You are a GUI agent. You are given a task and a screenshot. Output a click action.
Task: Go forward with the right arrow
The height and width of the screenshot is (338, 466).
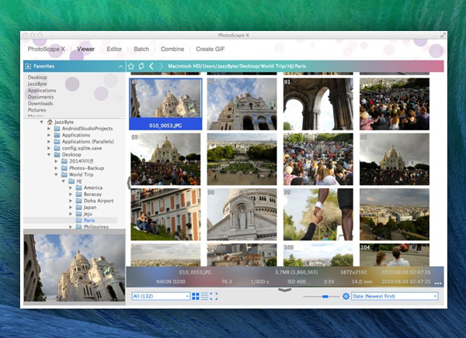point(161,66)
